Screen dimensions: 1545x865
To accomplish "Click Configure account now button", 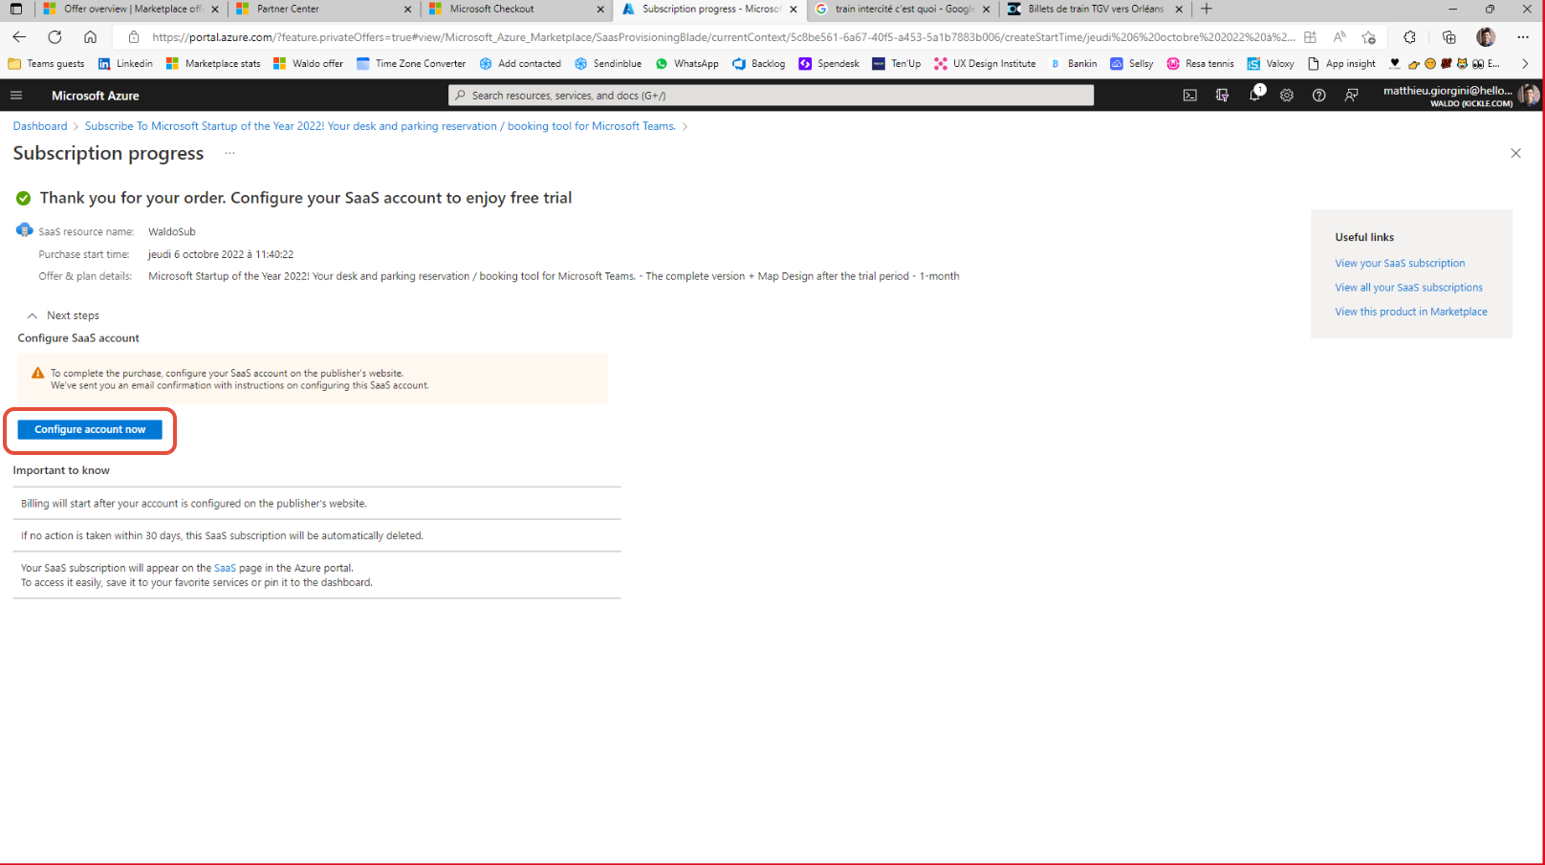I will coord(90,430).
